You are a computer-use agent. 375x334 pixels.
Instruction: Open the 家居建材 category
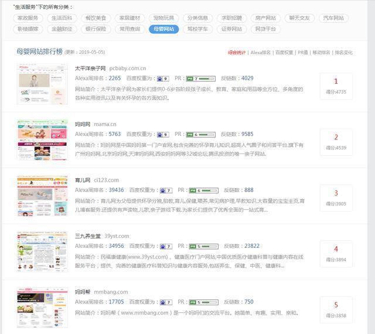[129, 18]
